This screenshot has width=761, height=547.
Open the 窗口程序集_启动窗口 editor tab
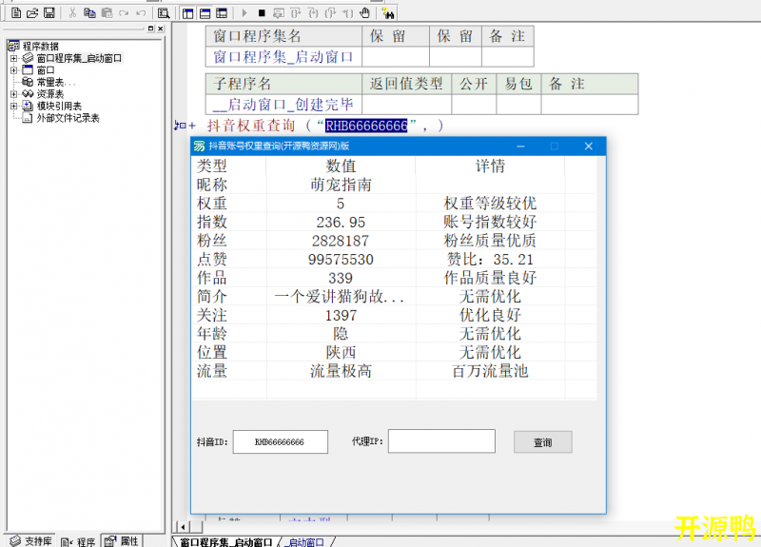[226, 542]
